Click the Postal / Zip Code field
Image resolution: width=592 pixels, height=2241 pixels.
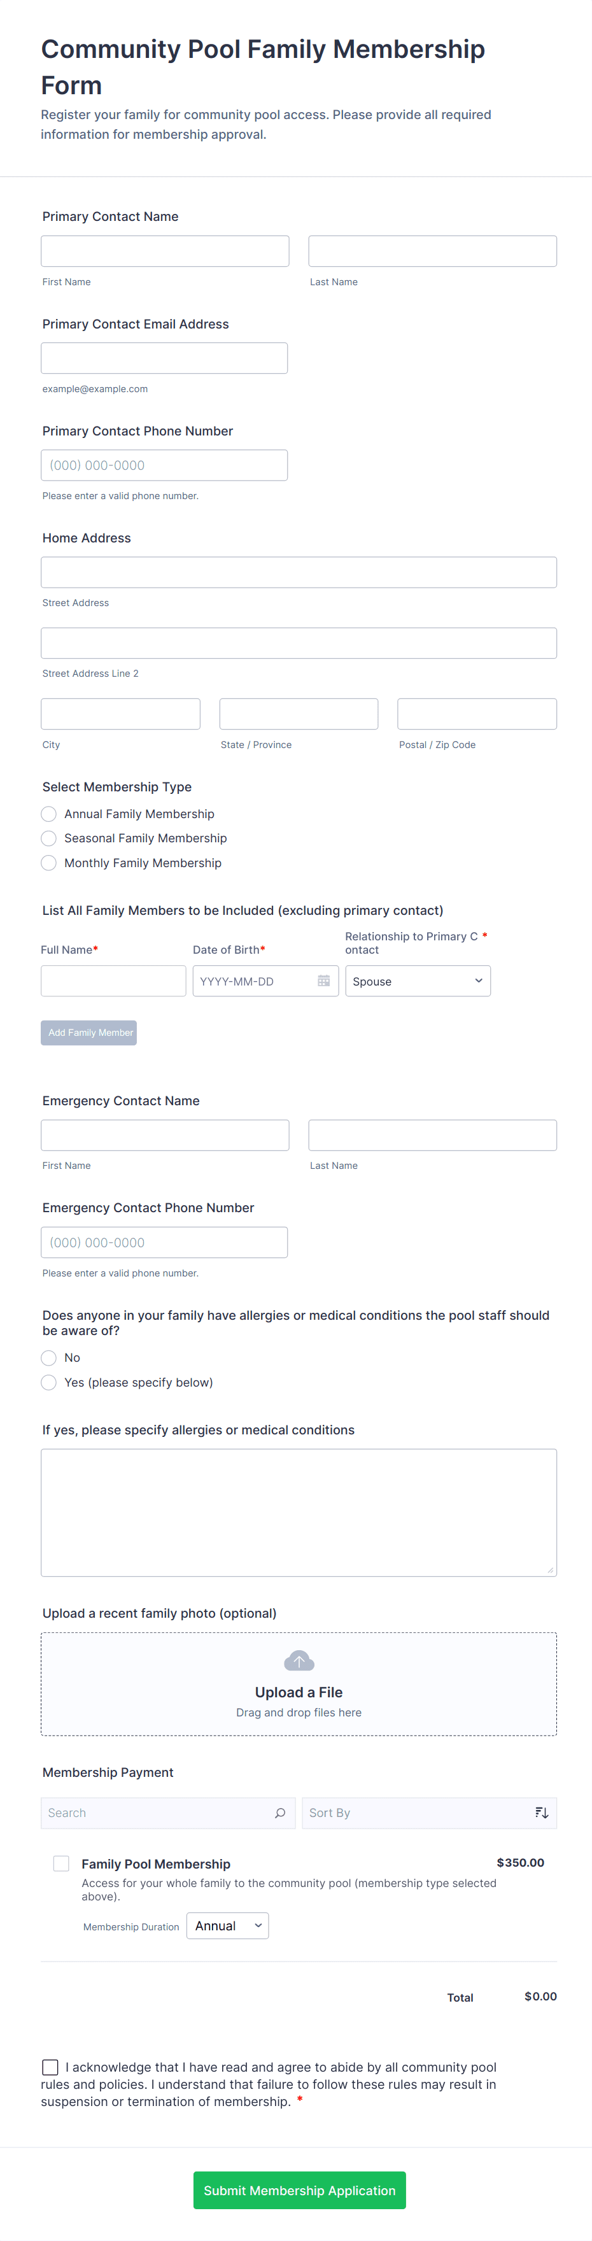[476, 714]
